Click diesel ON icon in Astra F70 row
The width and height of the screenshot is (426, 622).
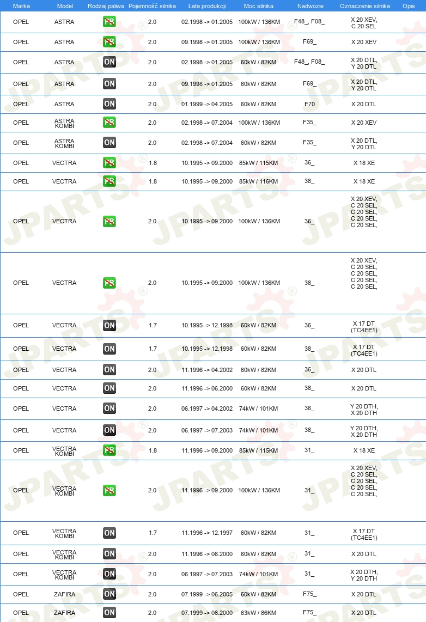click(109, 104)
